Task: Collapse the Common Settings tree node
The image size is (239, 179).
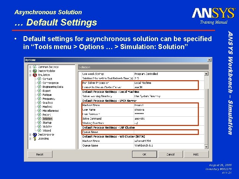Action: pyautogui.click(x=30, y=67)
